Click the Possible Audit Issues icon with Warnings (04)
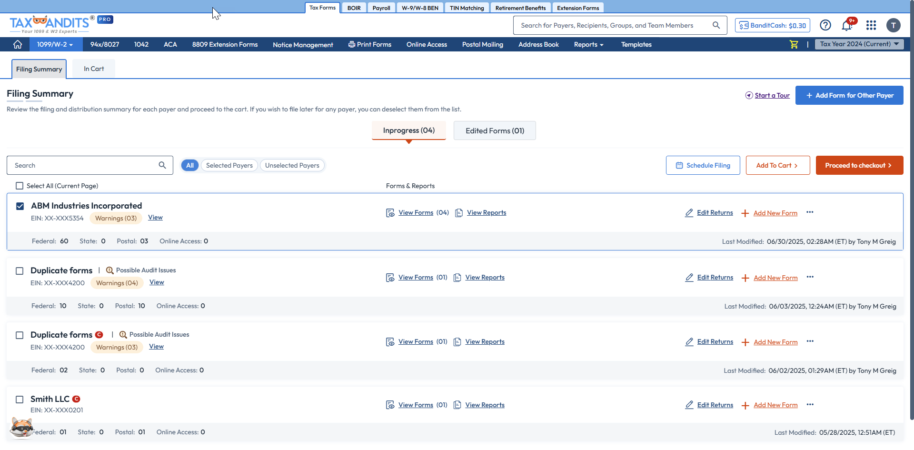Screen dimensions: 914x450 click(109, 270)
